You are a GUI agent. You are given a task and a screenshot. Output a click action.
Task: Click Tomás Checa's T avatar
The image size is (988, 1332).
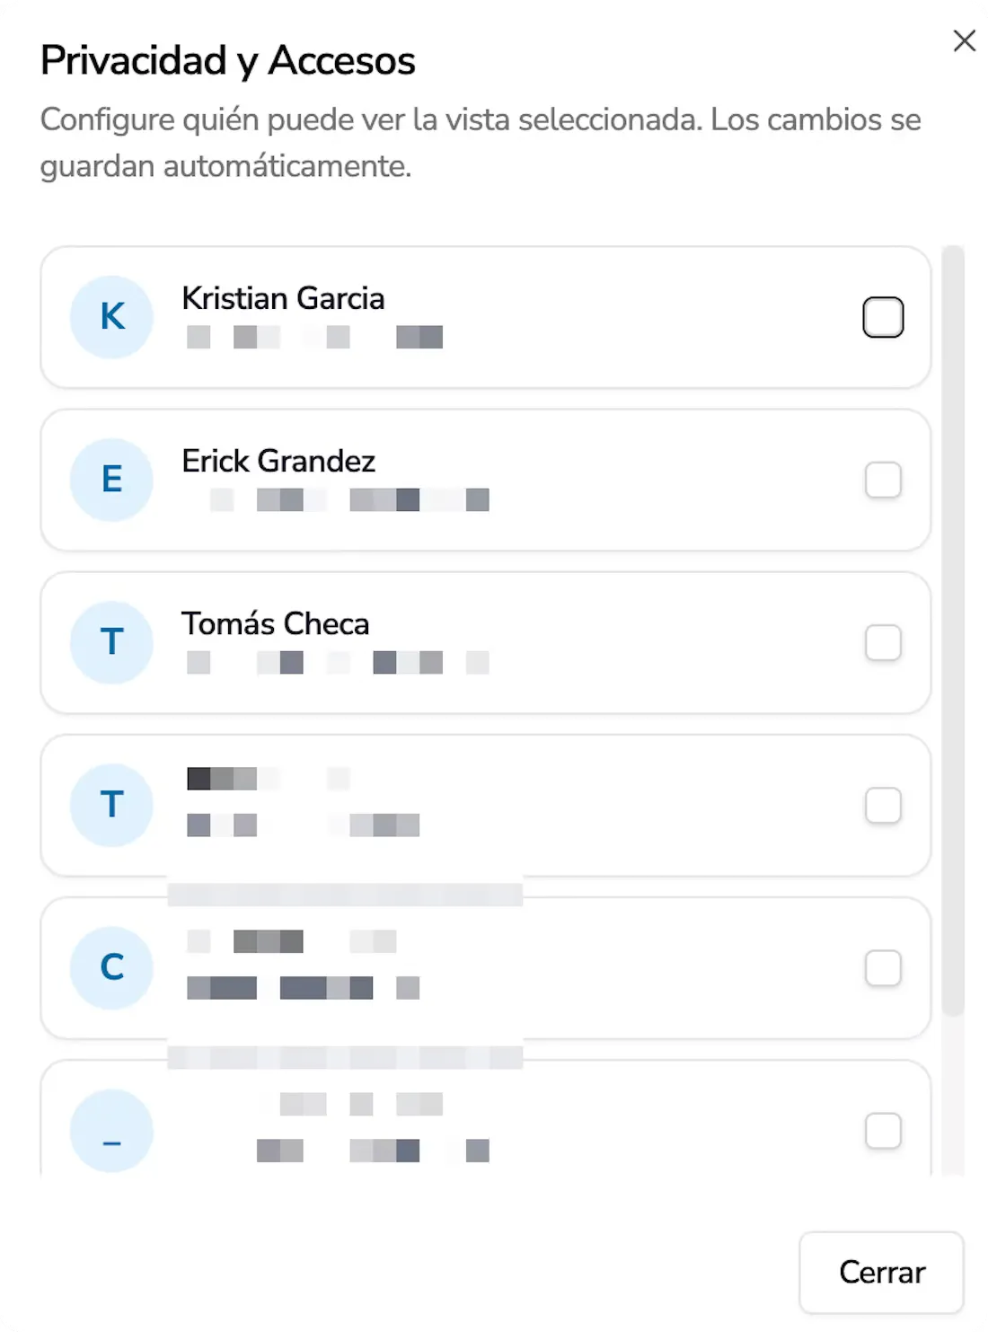pos(112,642)
